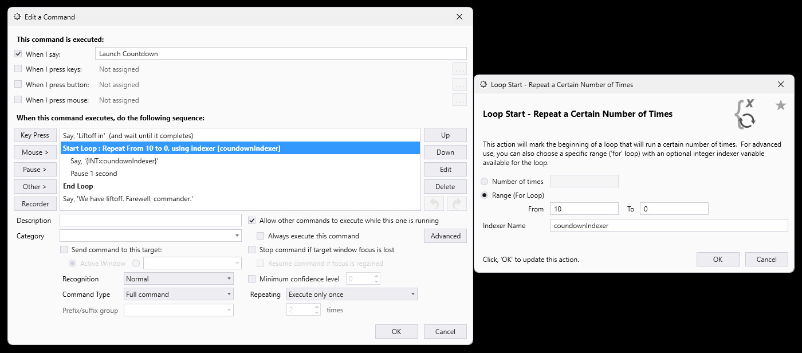Open Advanced settings
Screen dimensions: 802x353
click(445, 236)
